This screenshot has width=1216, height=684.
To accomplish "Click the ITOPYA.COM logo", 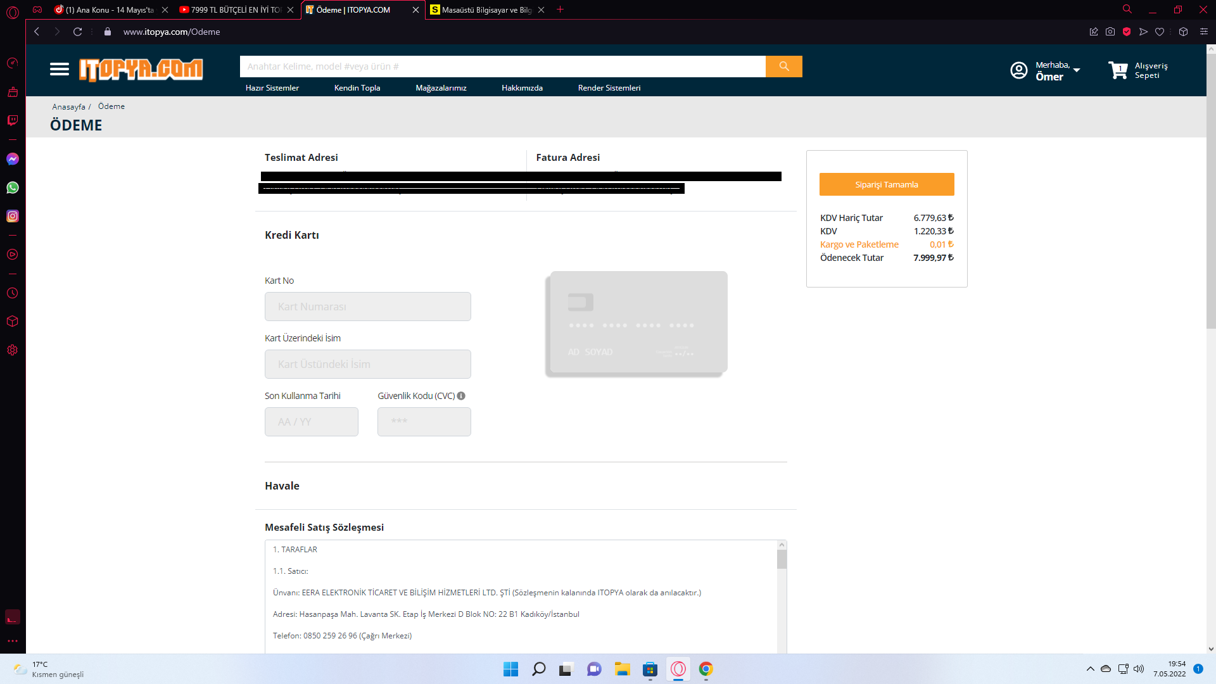I will click(x=141, y=70).
